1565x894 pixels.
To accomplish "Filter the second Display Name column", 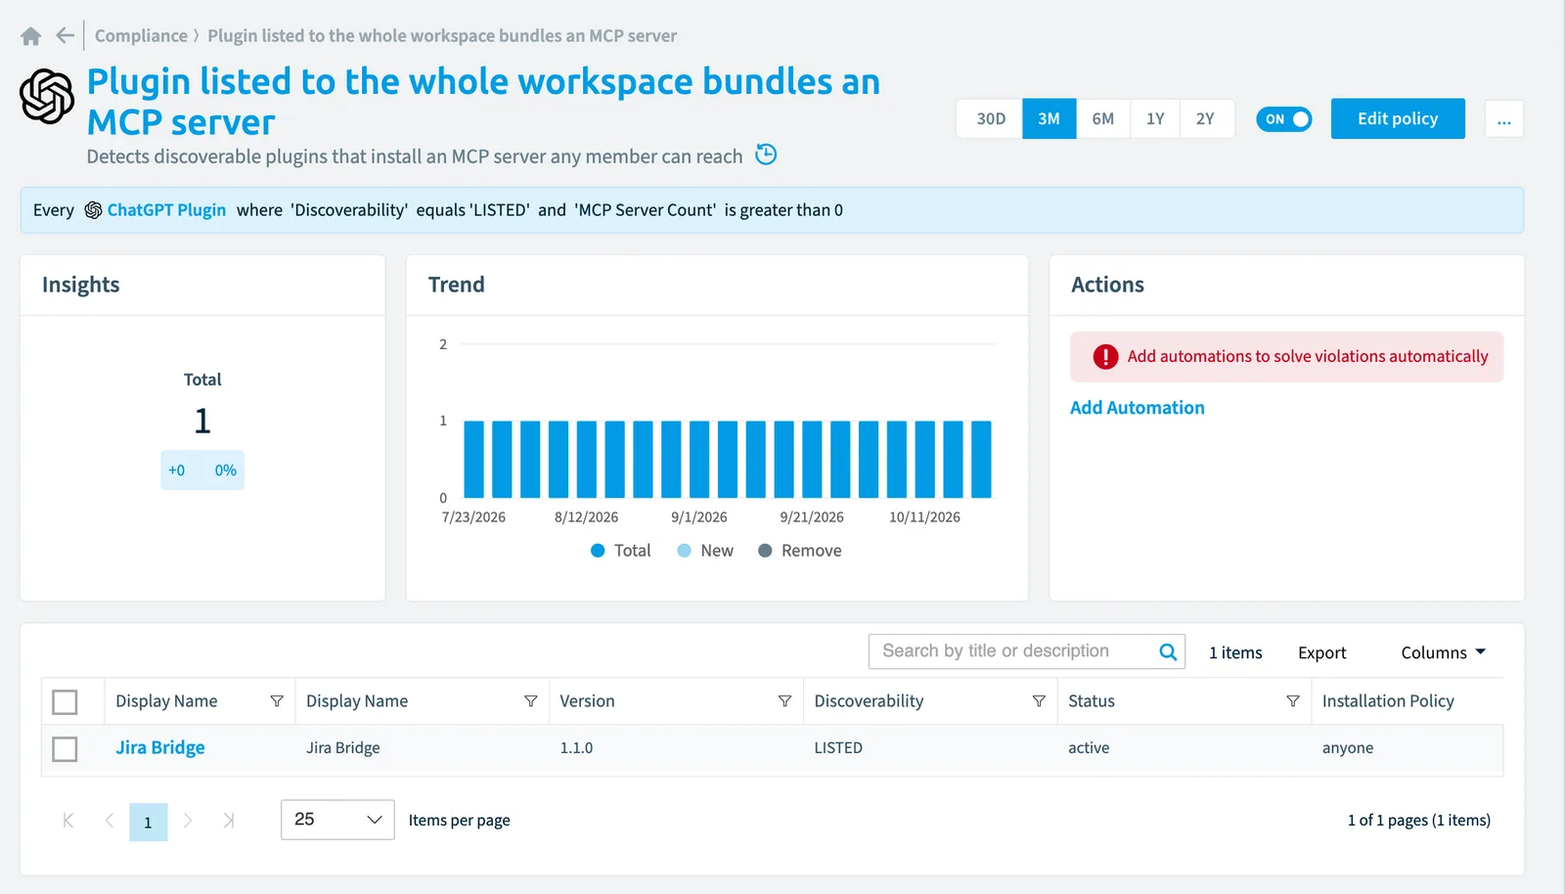I will click(531, 701).
